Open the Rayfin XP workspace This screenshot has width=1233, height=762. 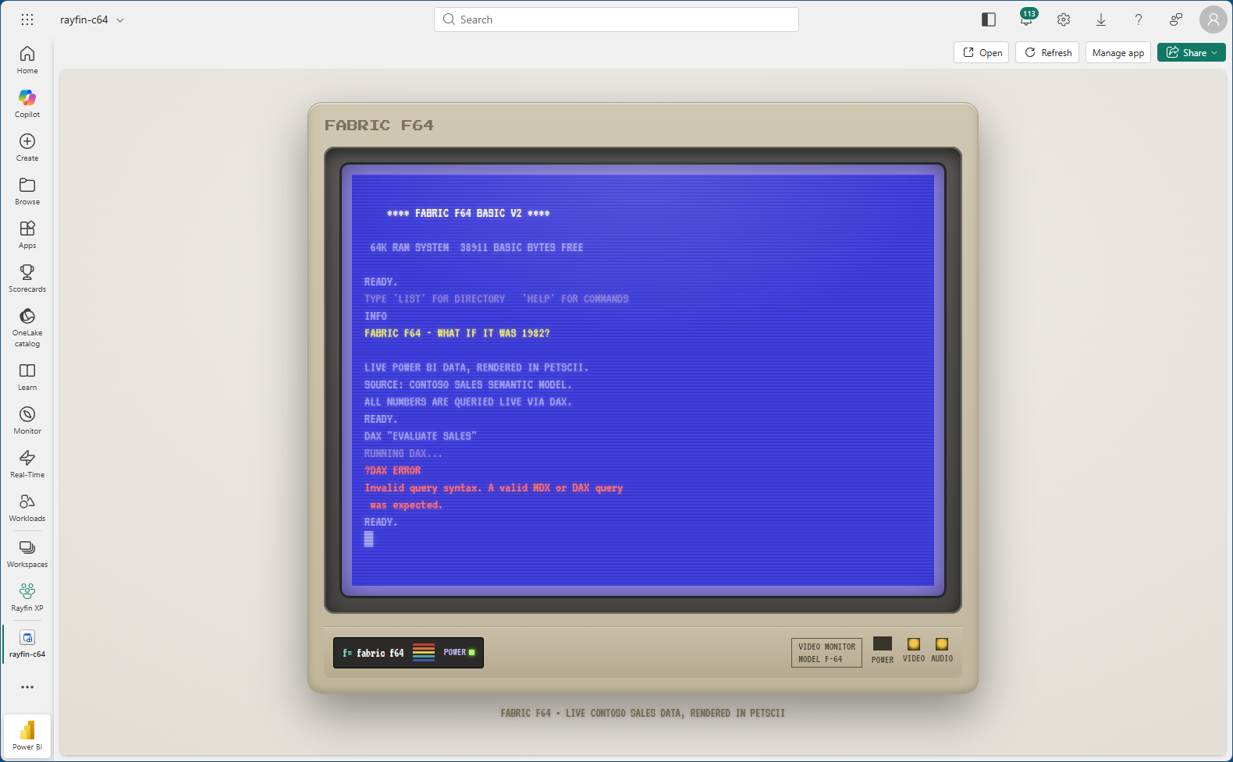click(x=27, y=597)
